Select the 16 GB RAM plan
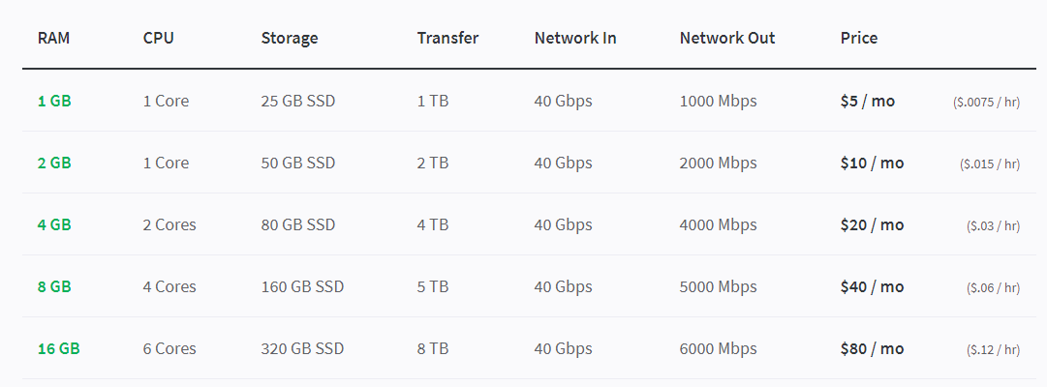Image resolution: width=1047 pixels, height=387 pixels. tap(59, 349)
